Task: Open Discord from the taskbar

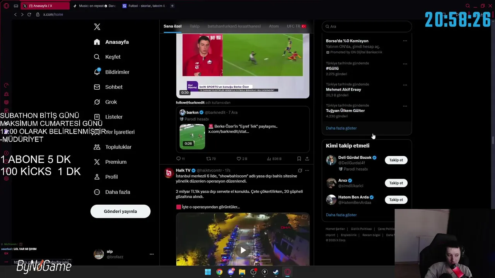Action: [231, 272]
